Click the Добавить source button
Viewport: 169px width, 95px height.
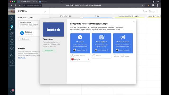pyautogui.click(x=24, y=39)
